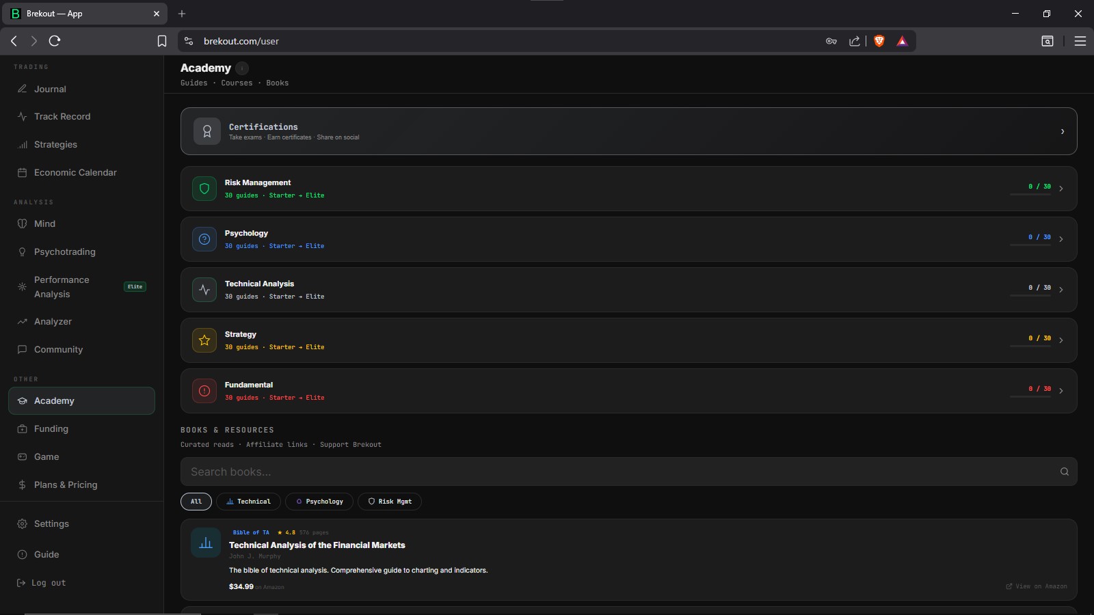This screenshot has width=1094, height=615.
Task: Click the book's bar chart thumbnail icon
Action: (206, 543)
